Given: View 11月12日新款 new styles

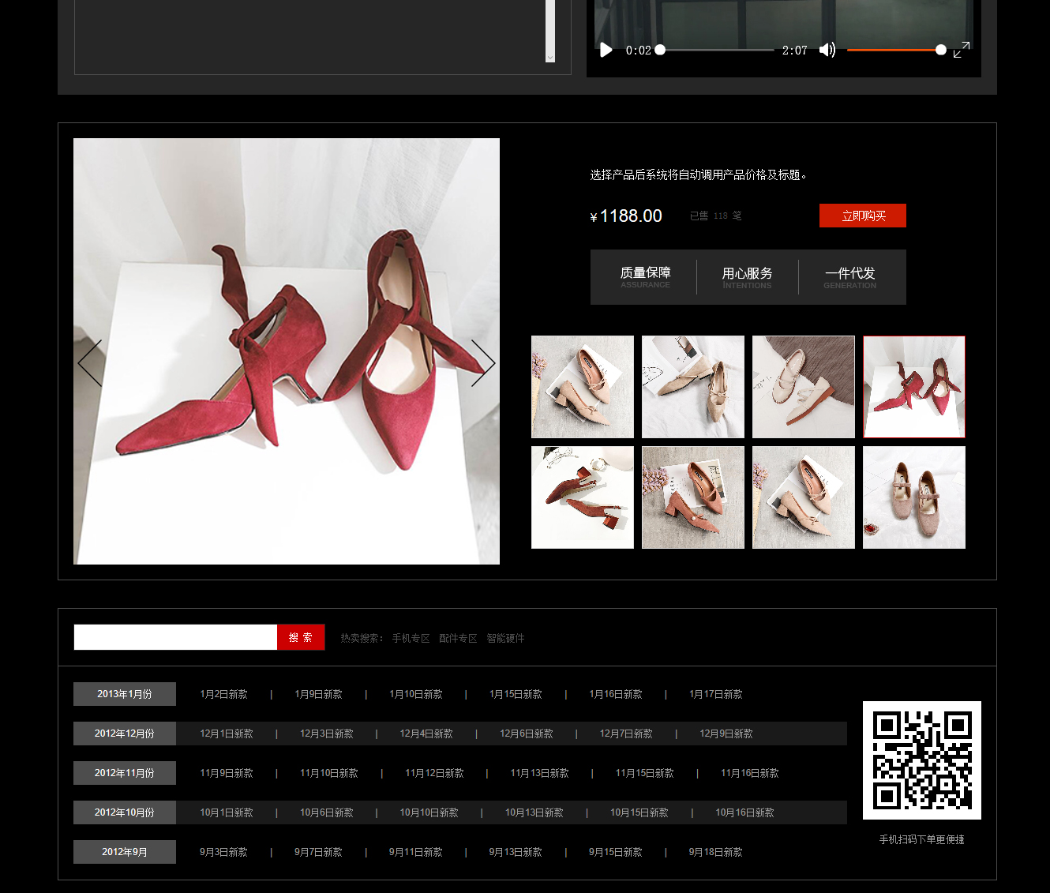Looking at the screenshot, I should click(434, 773).
